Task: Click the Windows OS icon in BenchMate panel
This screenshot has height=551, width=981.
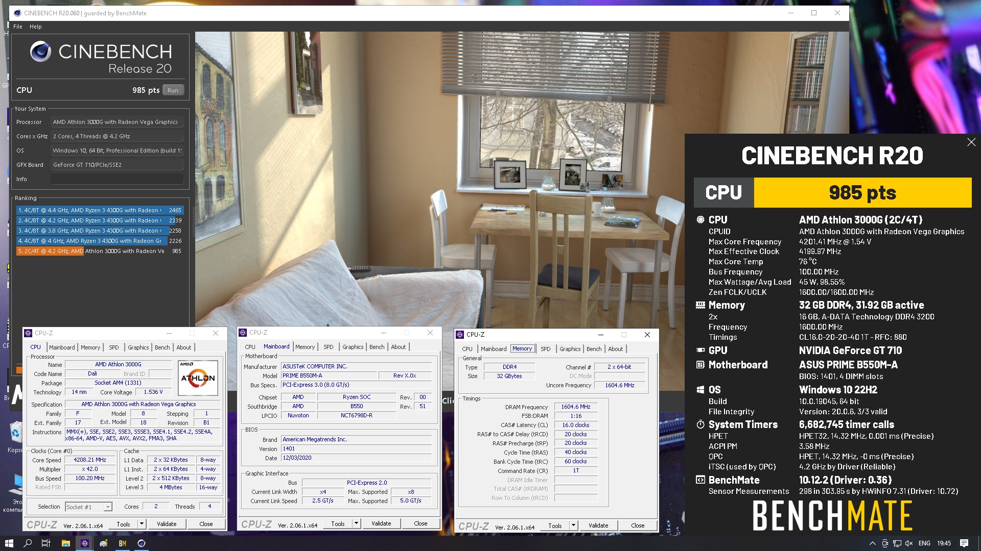Action: click(700, 390)
